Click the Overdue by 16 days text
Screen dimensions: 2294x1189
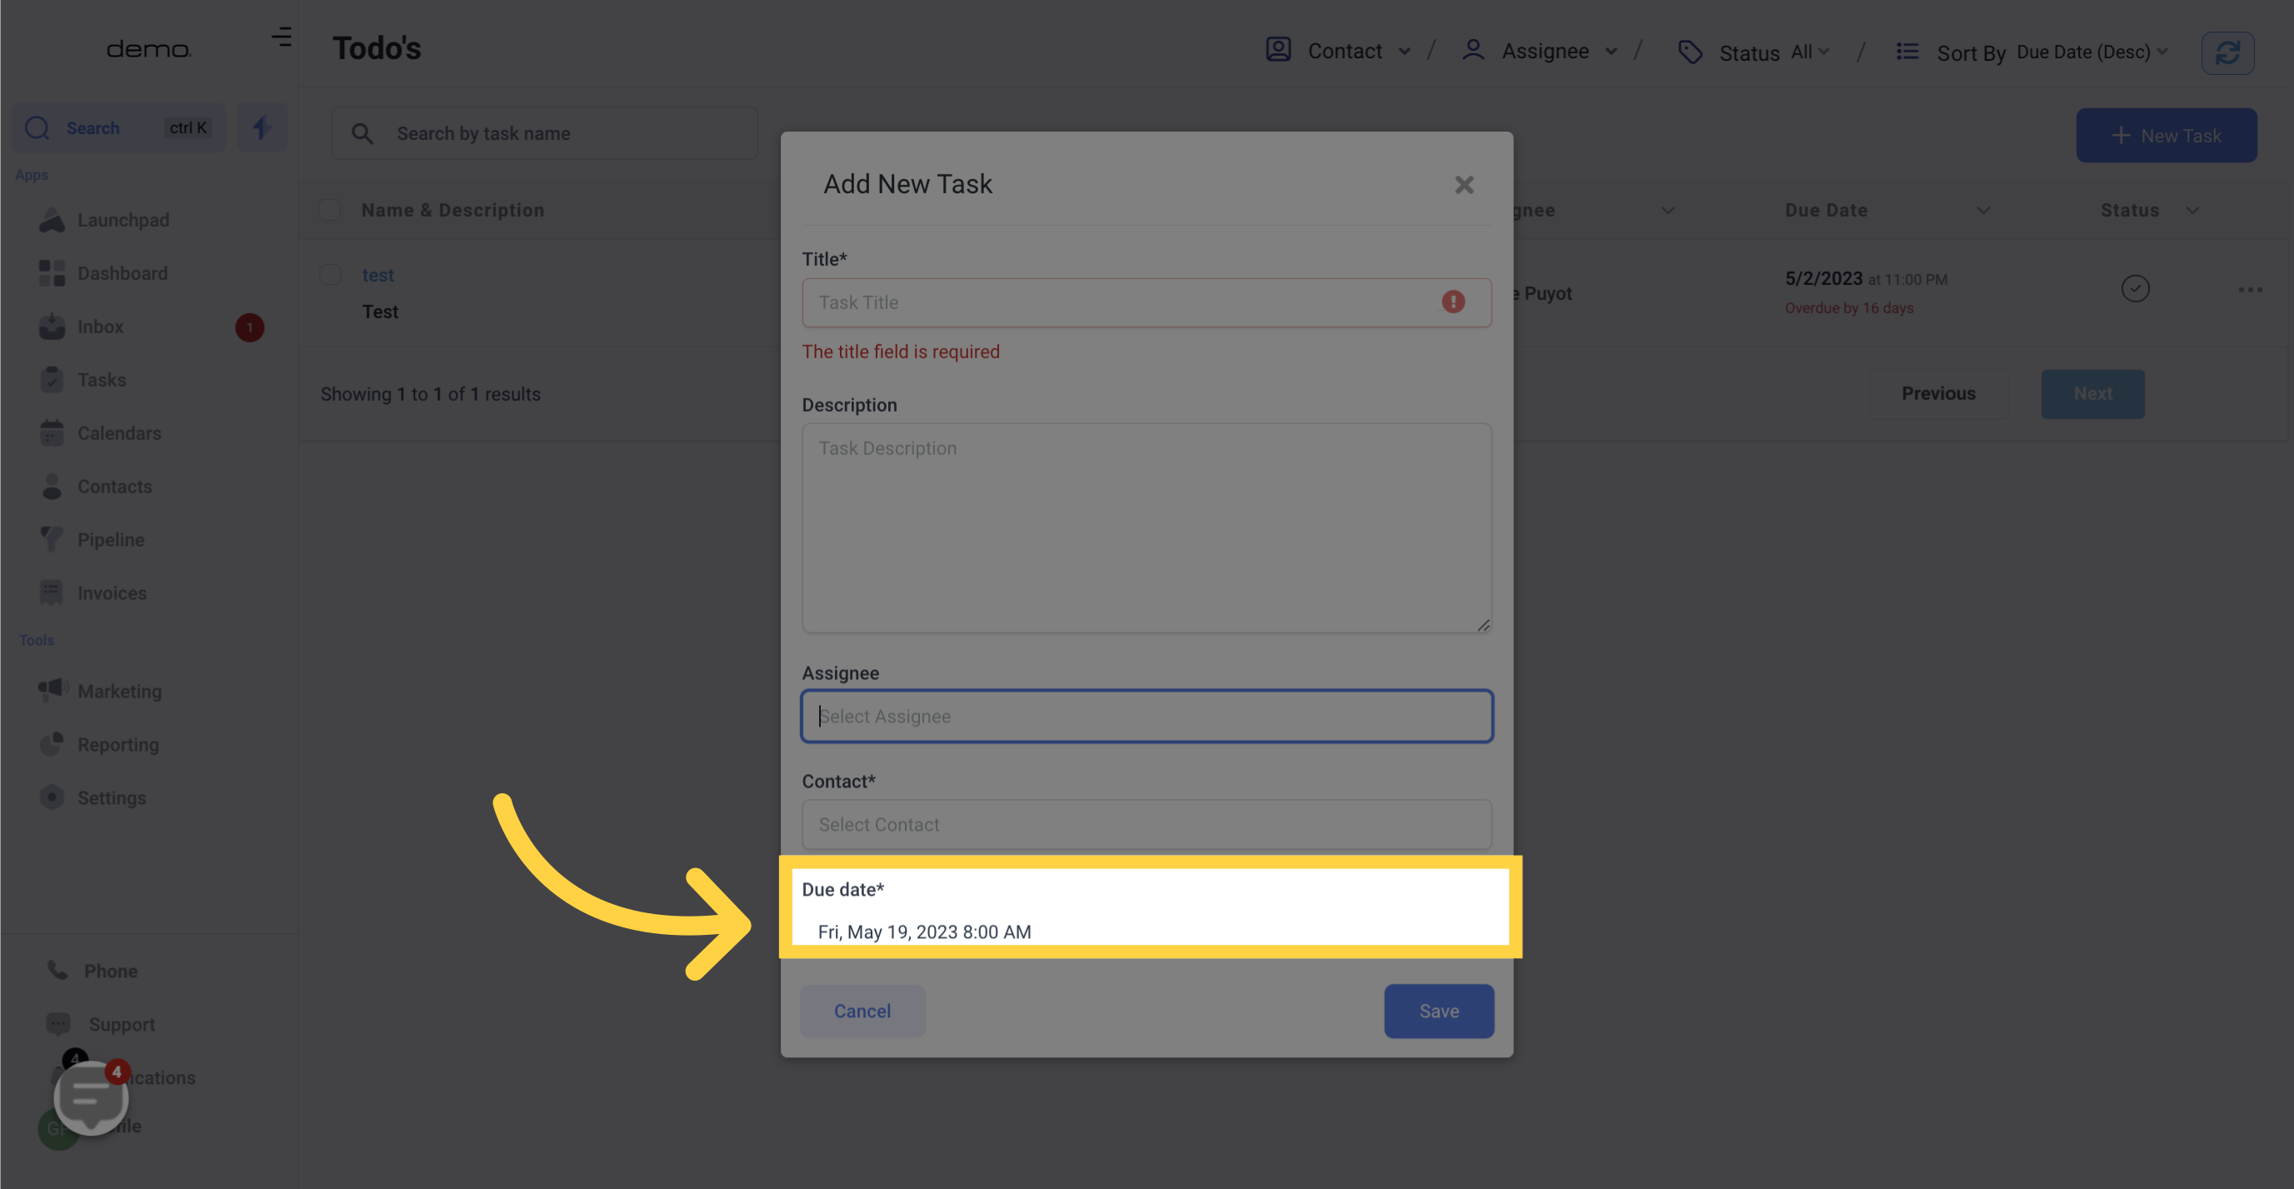tap(1849, 308)
